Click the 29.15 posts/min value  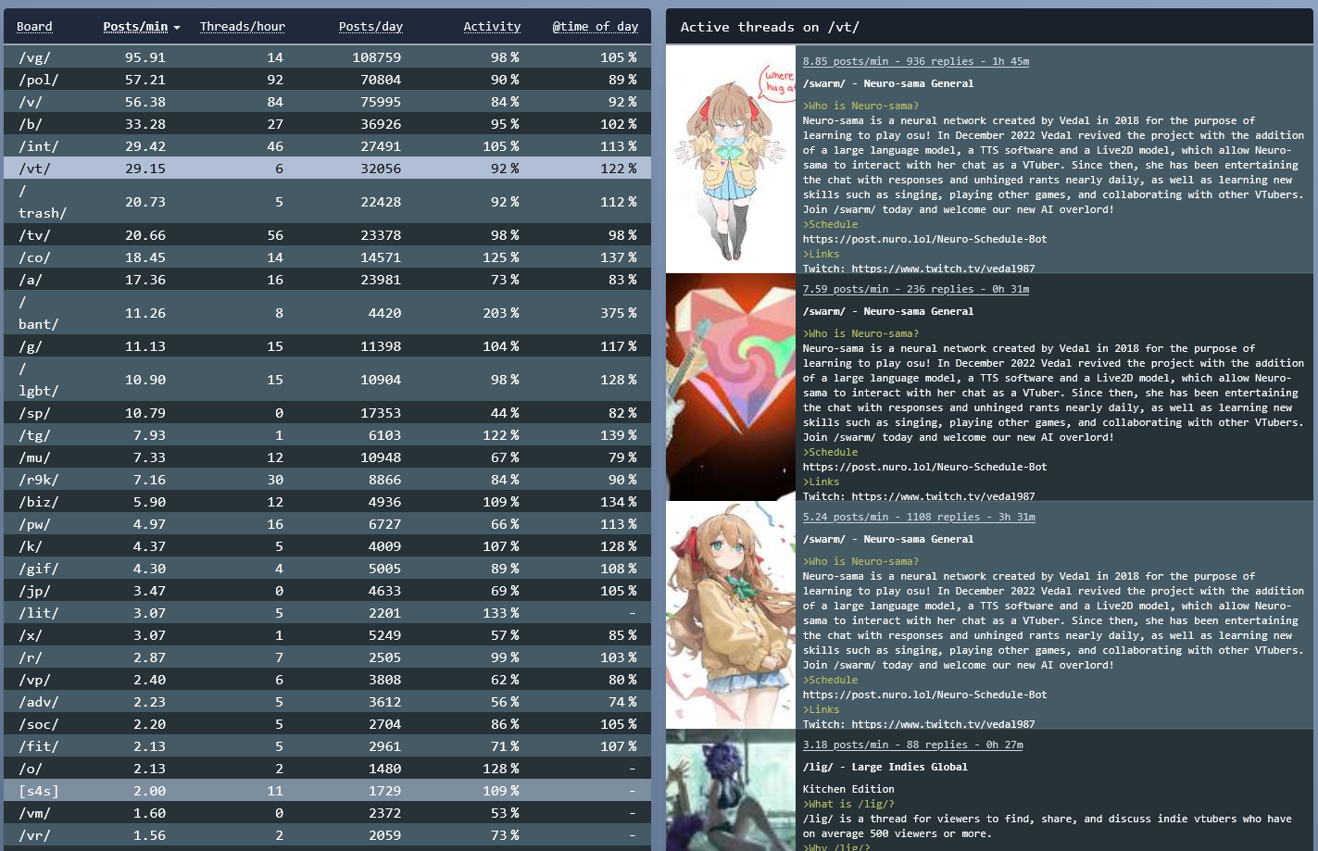click(x=145, y=169)
